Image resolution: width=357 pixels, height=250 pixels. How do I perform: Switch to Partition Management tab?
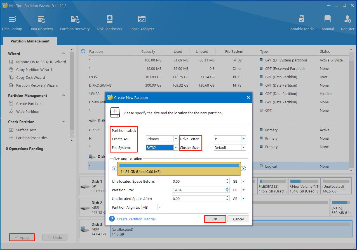30,41
